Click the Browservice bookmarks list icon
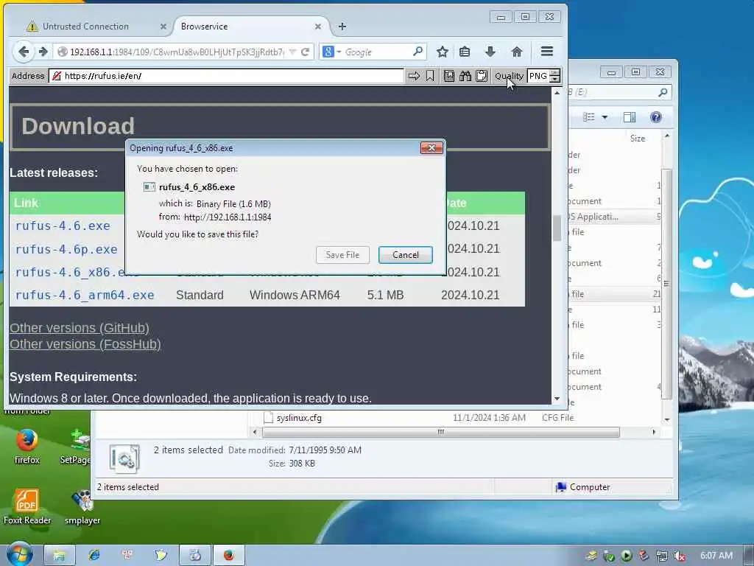754x566 pixels. coord(448,76)
